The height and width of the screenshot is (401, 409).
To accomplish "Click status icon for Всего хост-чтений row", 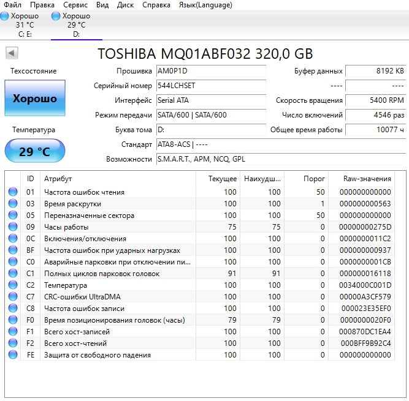I will click(x=13, y=343).
